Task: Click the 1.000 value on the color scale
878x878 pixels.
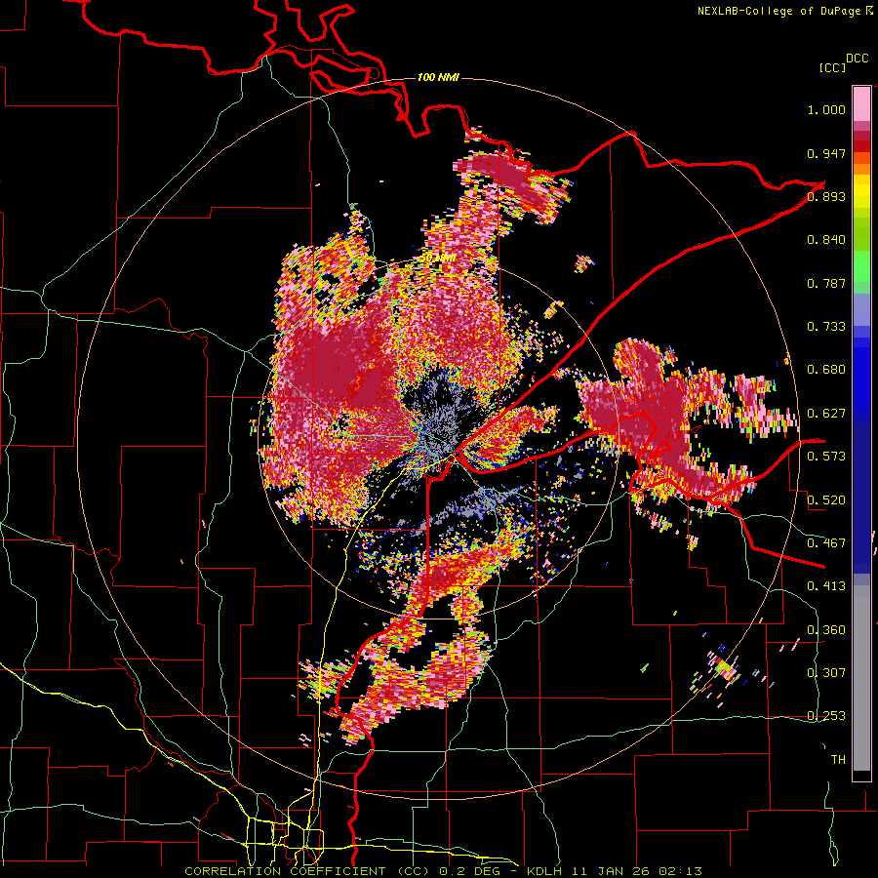Action: pyautogui.click(x=826, y=109)
